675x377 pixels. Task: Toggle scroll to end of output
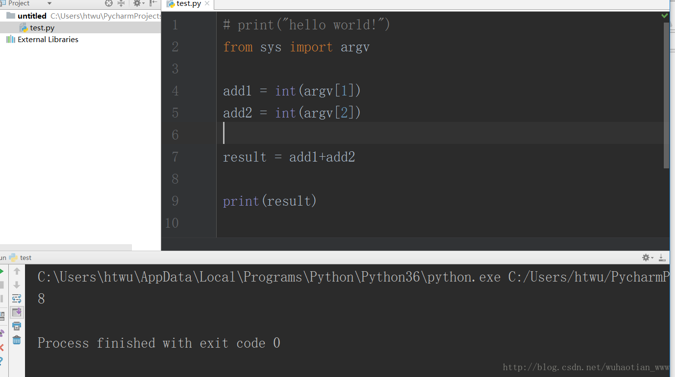(17, 312)
